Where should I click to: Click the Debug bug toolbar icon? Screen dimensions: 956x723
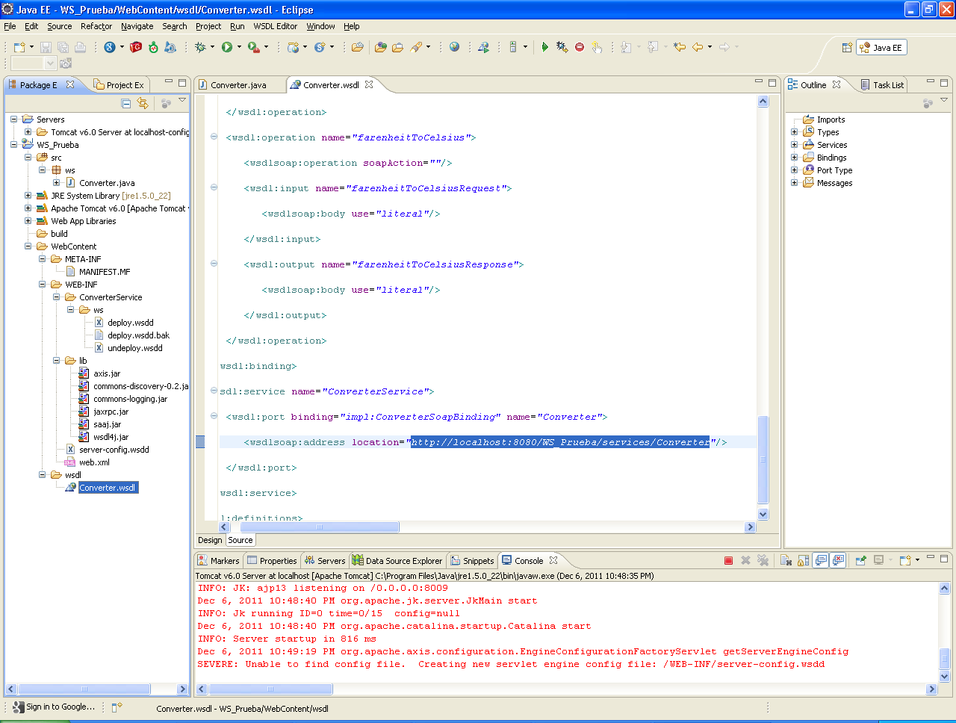point(200,47)
